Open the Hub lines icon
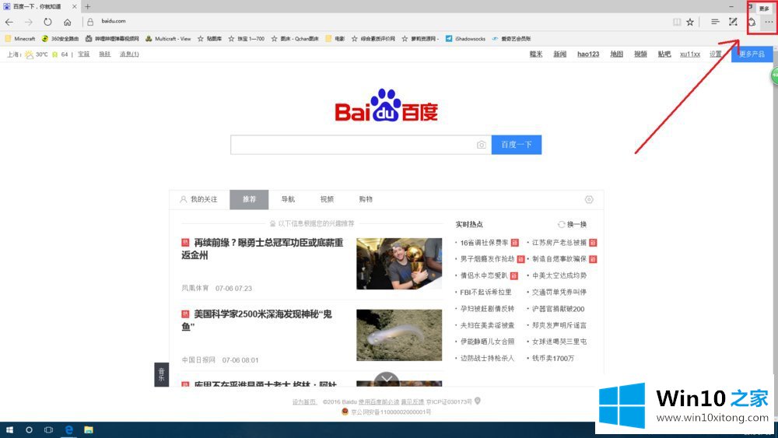The width and height of the screenshot is (778, 438). (x=715, y=22)
